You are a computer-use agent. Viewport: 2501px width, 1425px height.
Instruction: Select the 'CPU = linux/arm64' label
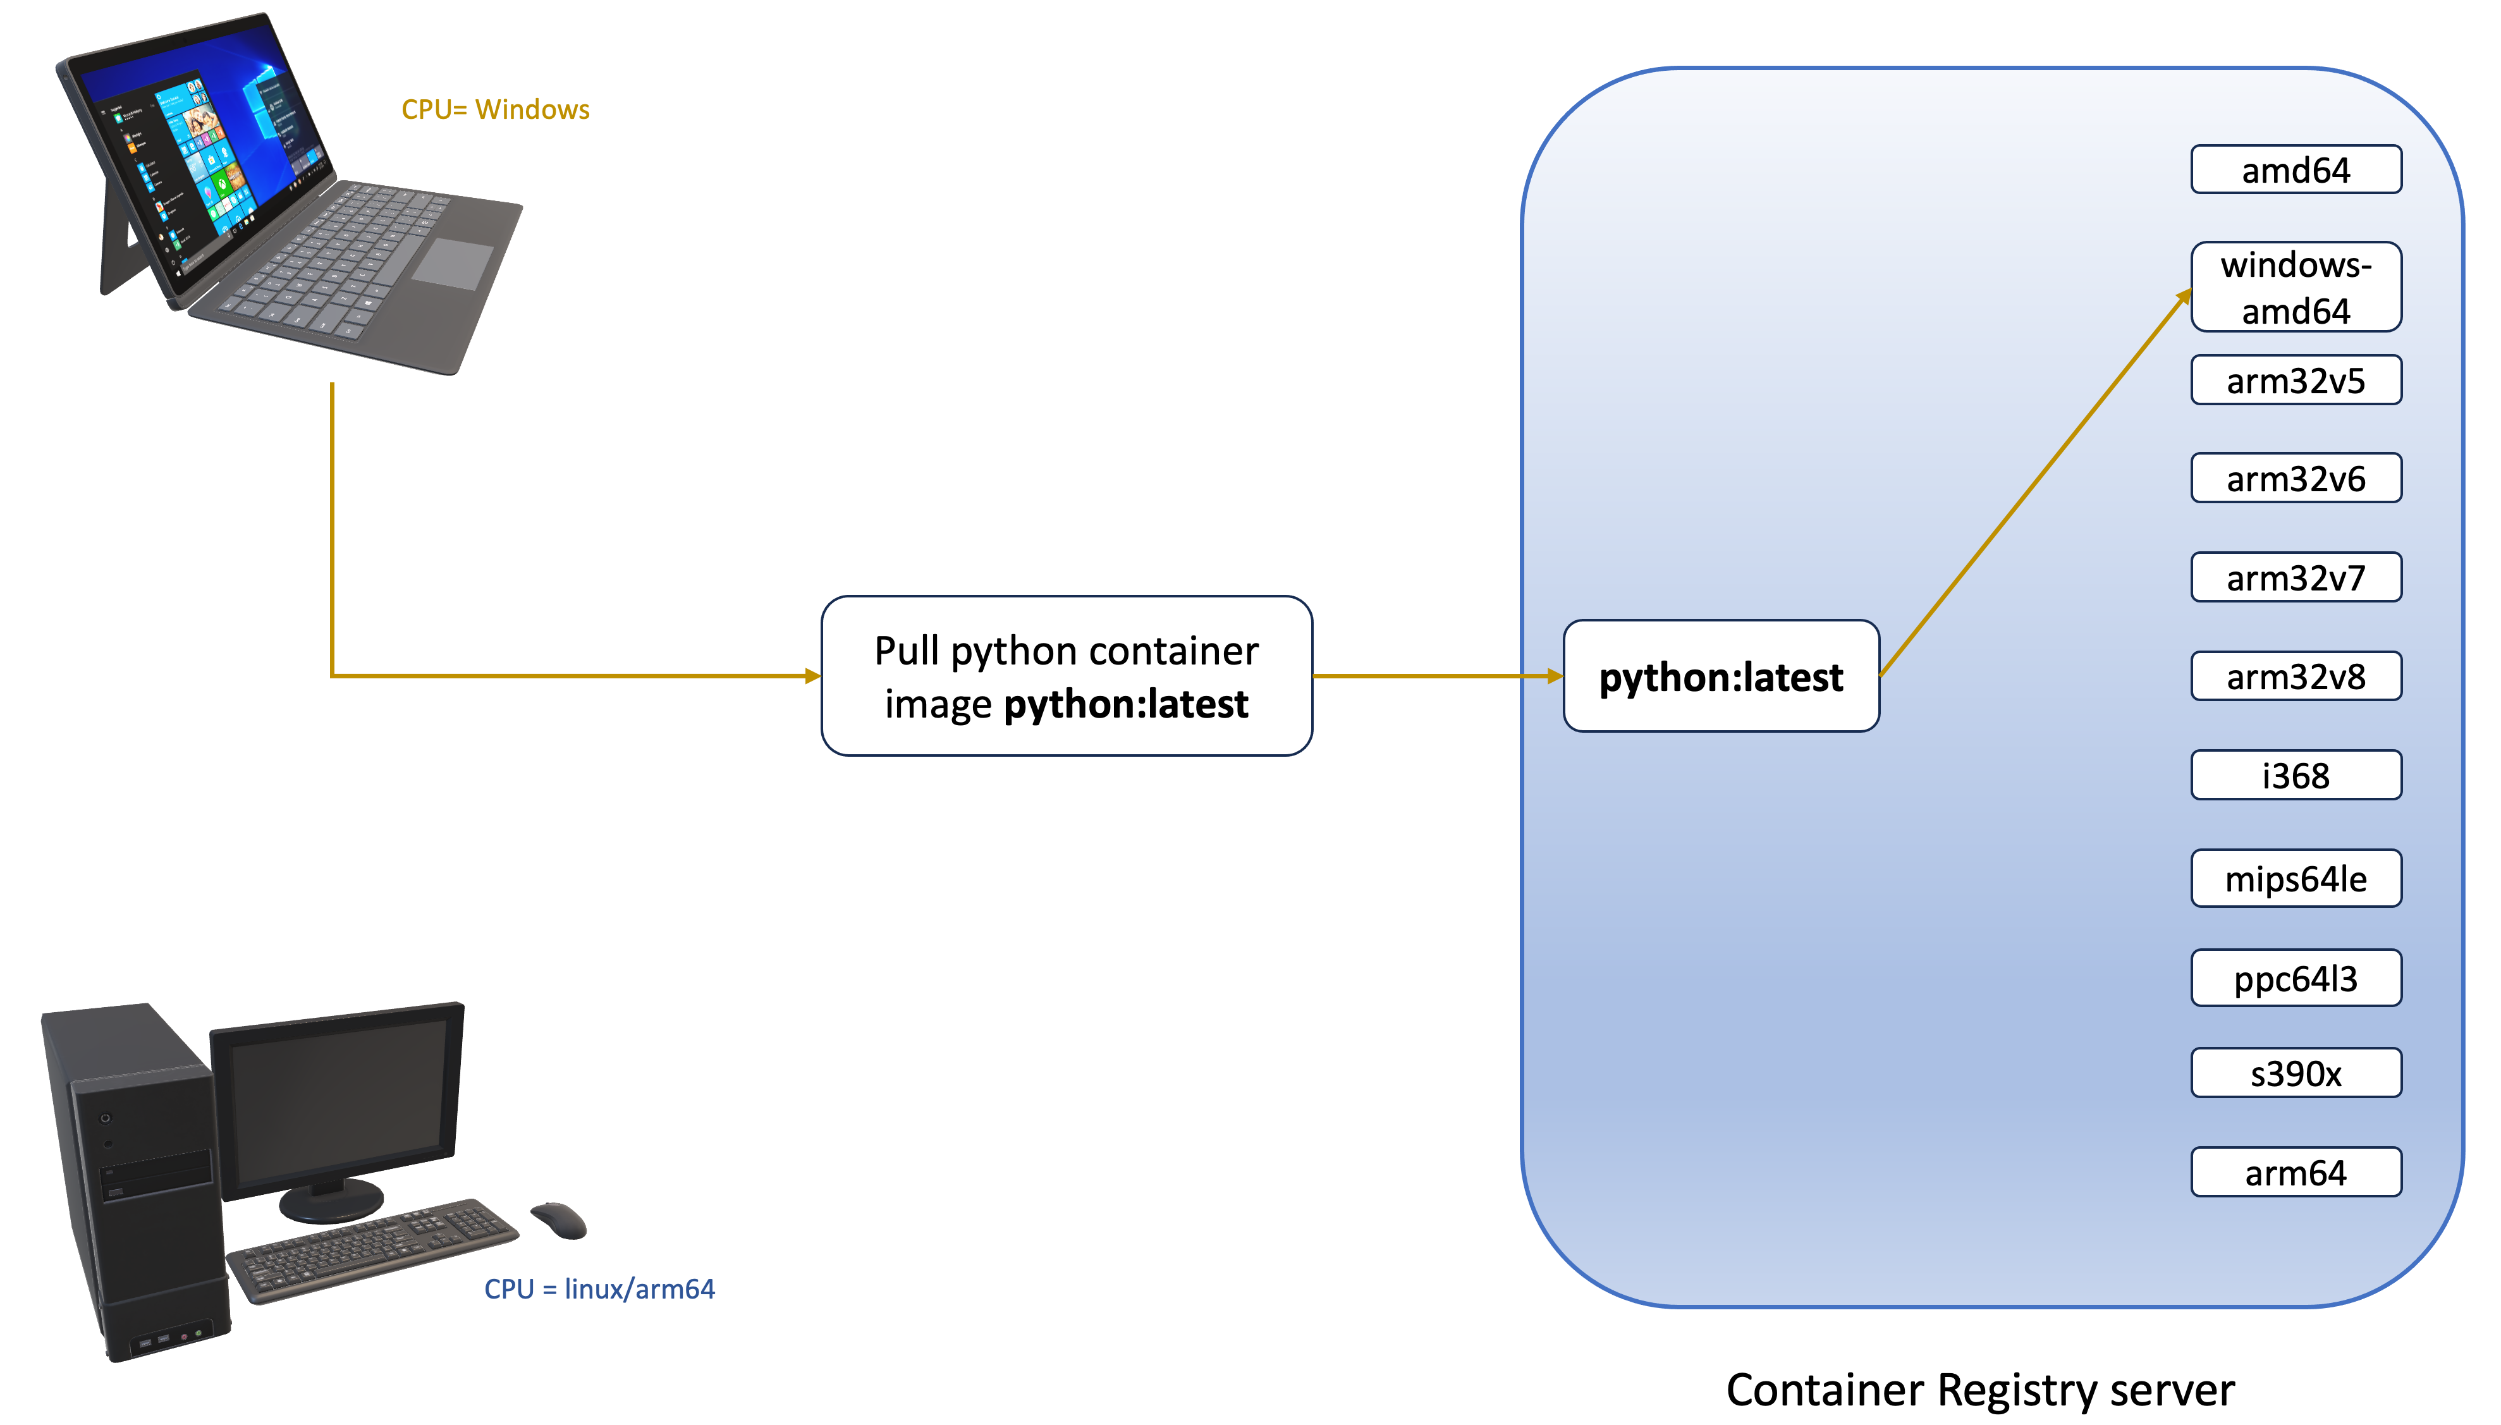pos(599,1289)
